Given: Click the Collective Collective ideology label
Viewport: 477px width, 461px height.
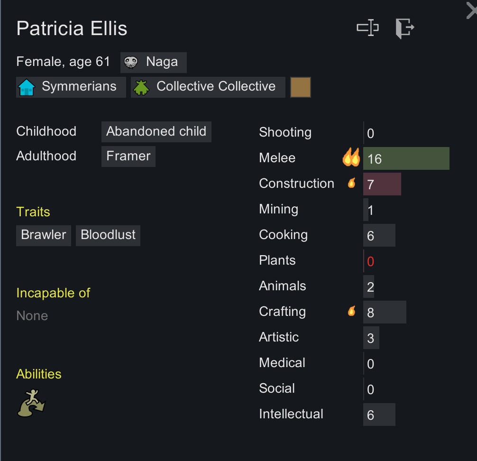Looking at the screenshot, I should [x=216, y=86].
